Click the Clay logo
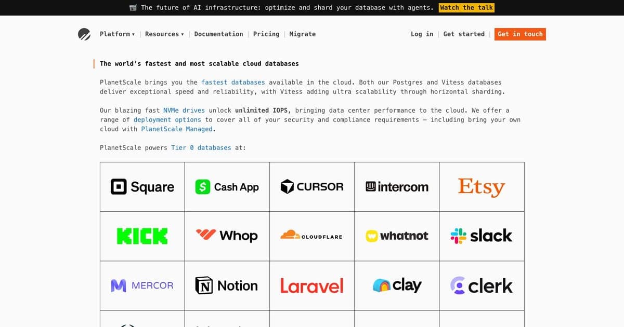Image resolution: width=624 pixels, height=327 pixels. click(x=397, y=285)
